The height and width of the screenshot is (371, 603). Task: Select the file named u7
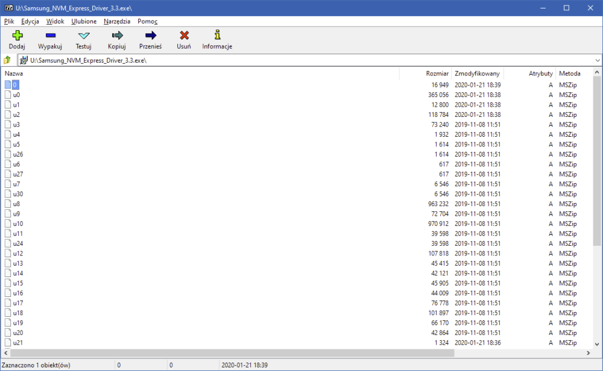tap(16, 184)
